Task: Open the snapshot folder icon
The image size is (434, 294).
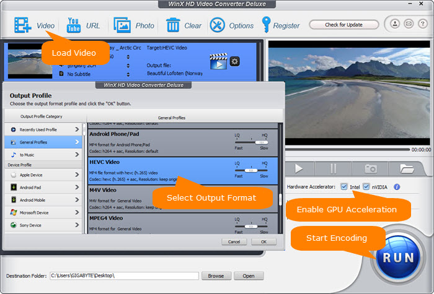Action: (407, 168)
